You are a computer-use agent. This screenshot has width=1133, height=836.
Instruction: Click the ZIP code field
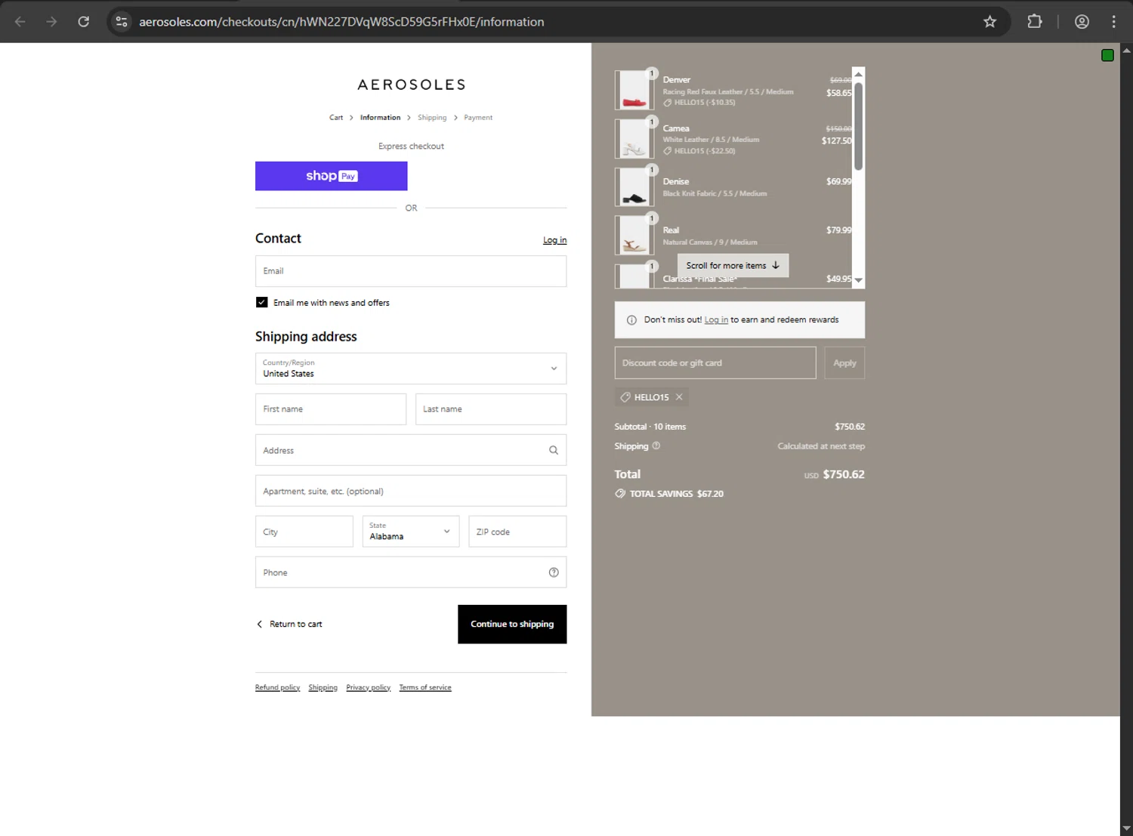(517, 532)
